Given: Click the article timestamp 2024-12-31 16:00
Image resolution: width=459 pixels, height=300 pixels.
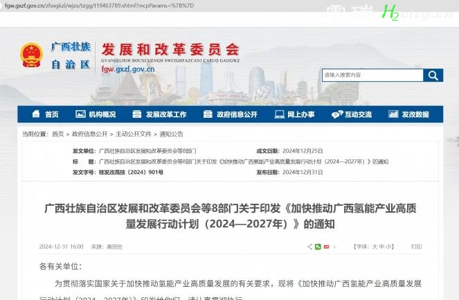Looking at the screenshot, I should pyautogui.click(x=61, y=247).
